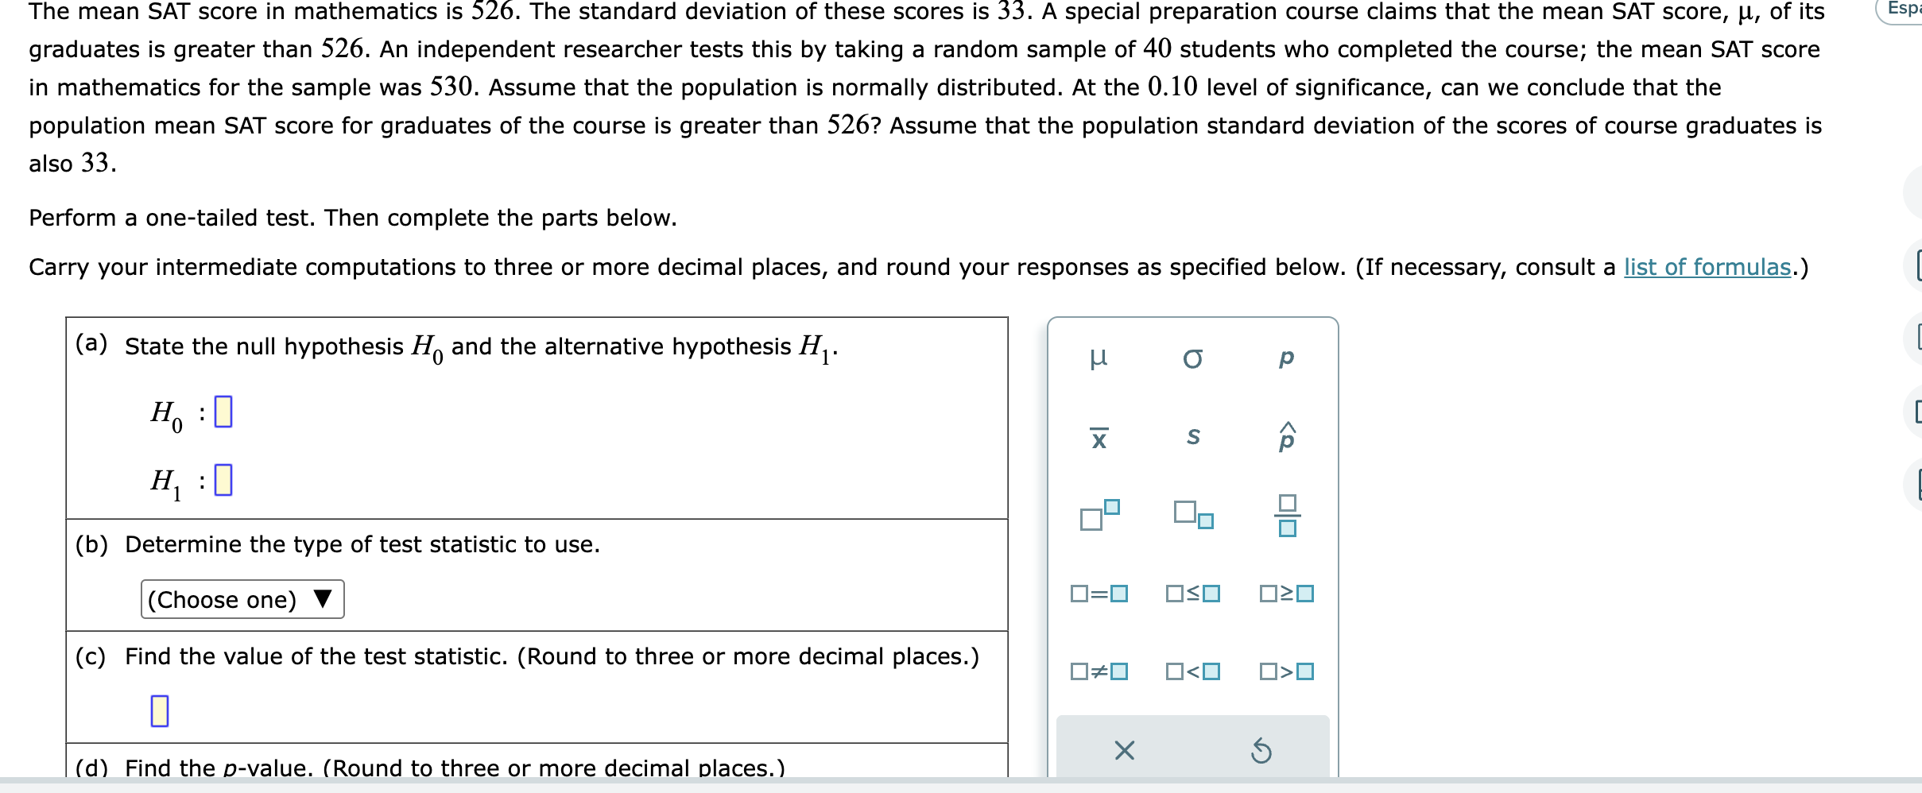Image resolution: width=1922 pixels, height=793 pixels.
Task: Select the greater-than-or-equal symbol
Action: (1285, 594)
